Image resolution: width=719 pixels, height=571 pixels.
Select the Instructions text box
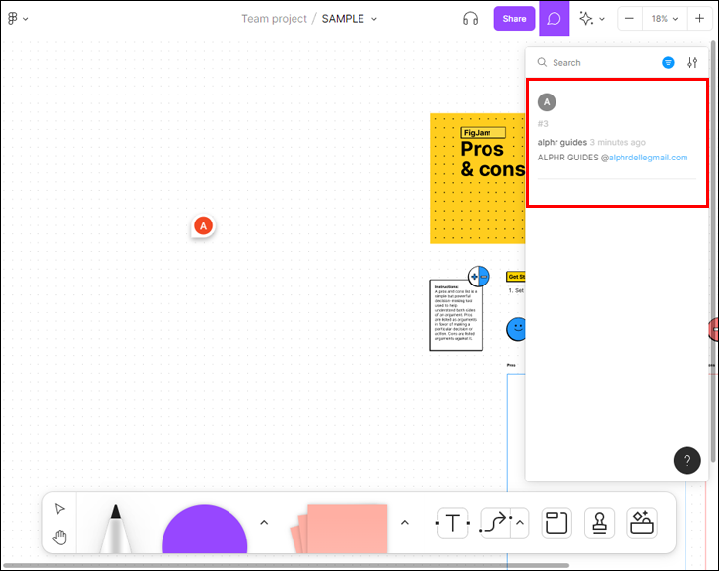[456, 316]
